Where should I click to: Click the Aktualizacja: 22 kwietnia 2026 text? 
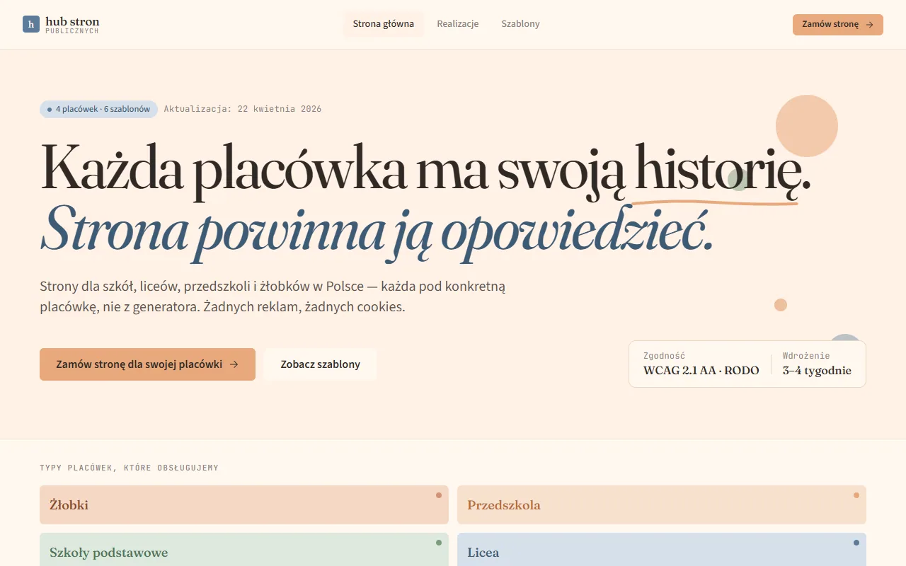tap(243, 109)
